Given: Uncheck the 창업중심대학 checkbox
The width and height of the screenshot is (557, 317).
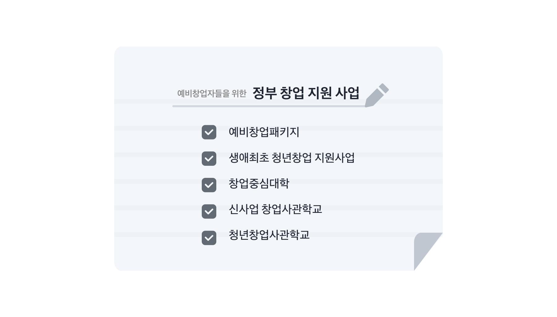Looking at the screenshot, I should 209,185.
